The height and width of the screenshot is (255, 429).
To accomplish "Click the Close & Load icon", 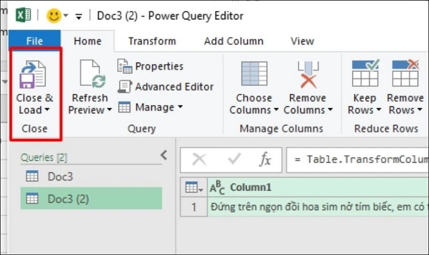I will [x=33, y=74].
